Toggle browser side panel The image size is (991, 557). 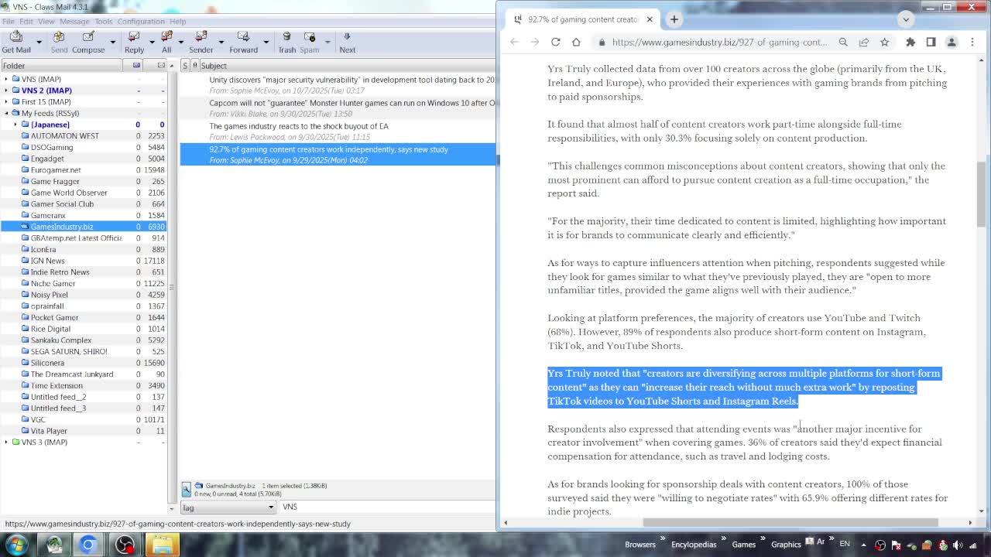click(x=931, y=42)
